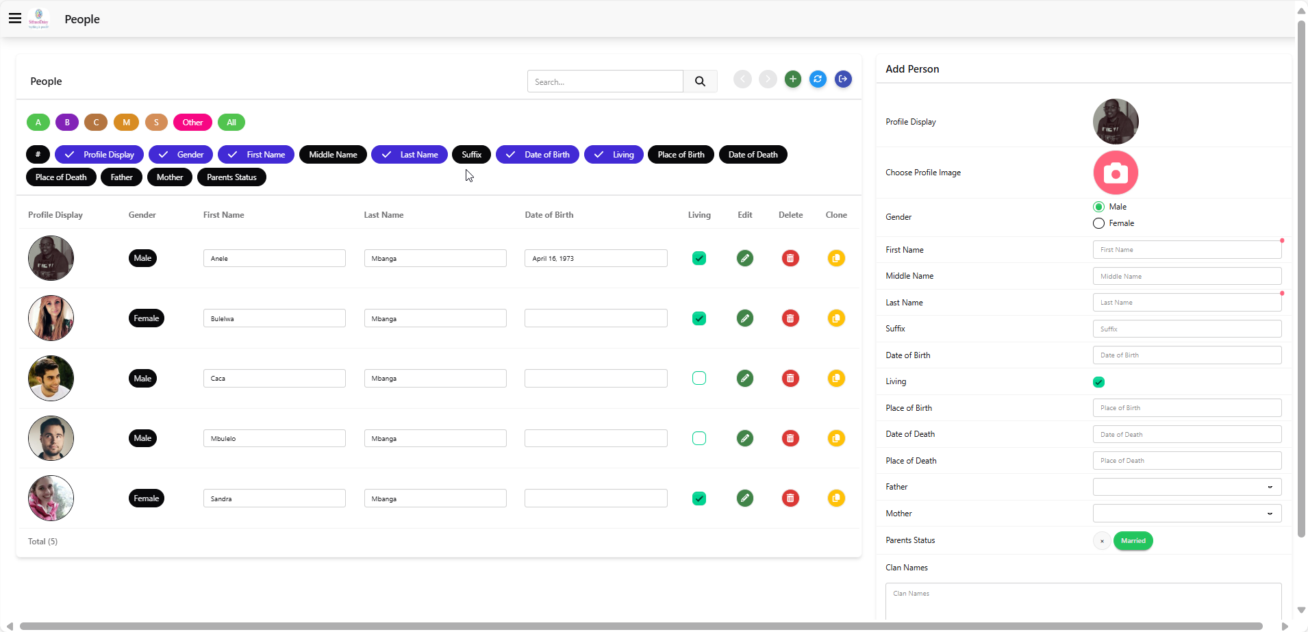Select the Married parents status tag
This screenshot has height=632, width=1308.
coord(1133,541)
